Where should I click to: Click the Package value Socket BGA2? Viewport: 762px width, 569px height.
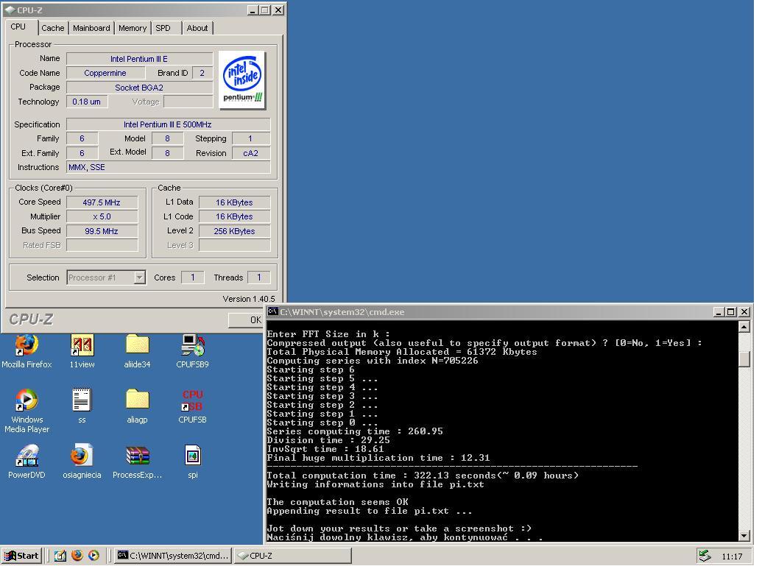139,88
